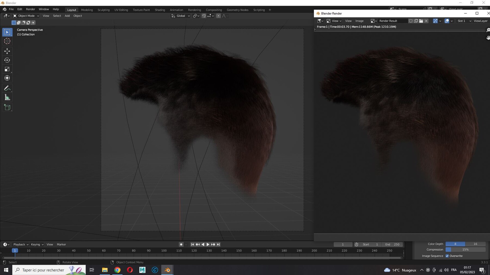Open Playback dropdown in timeline
This screenshot has height=275, width=490.
click(x=21, y=245)
